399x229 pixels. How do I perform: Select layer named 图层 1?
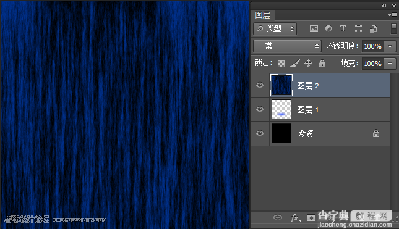click(308, 110)
